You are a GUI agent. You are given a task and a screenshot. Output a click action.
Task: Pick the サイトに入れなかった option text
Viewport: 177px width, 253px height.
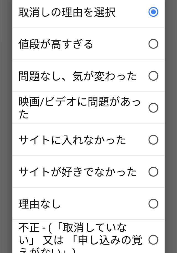[x=72, y=140]
